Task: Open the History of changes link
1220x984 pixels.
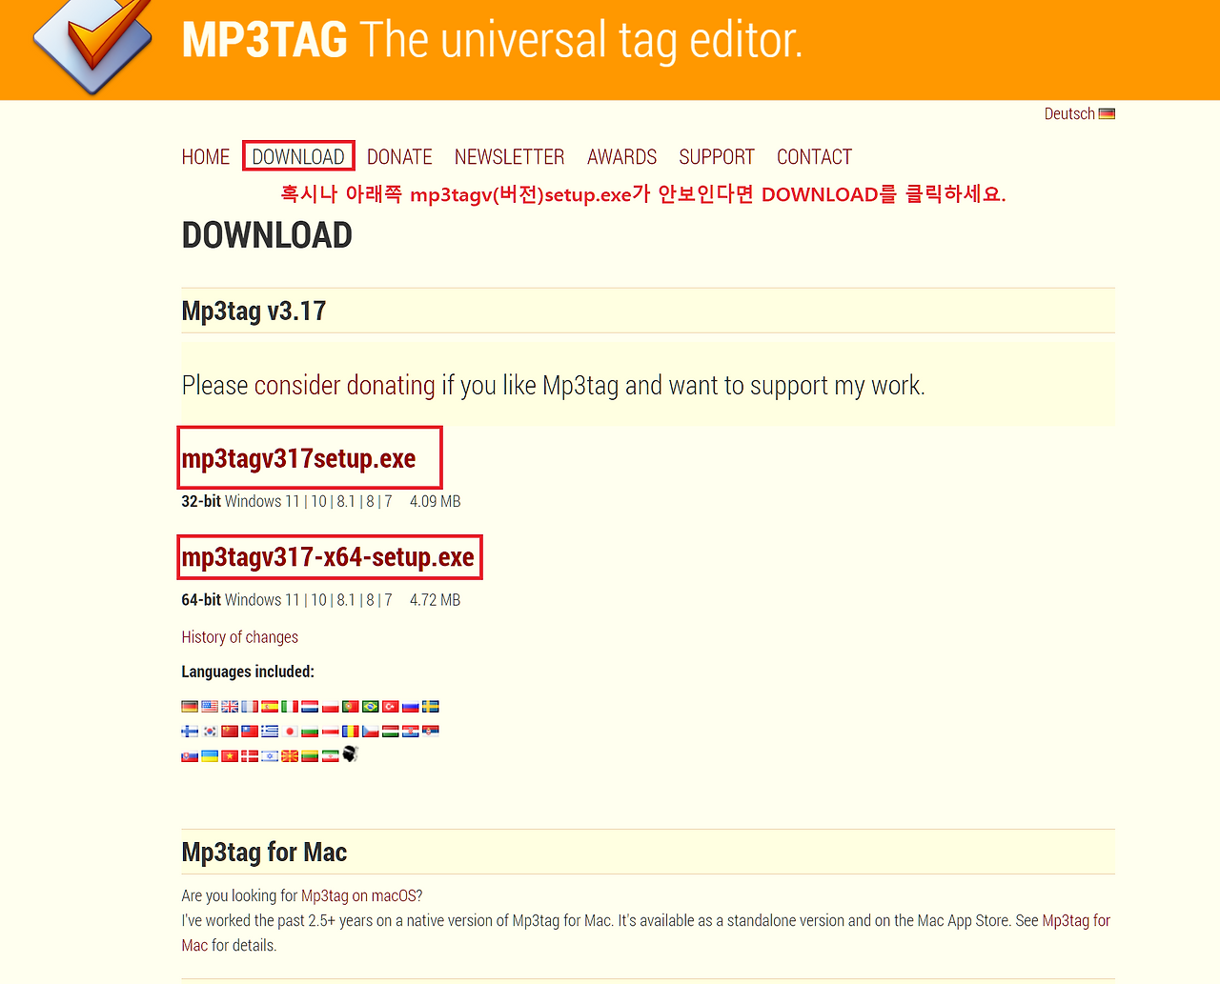Action: tap(240, 637)
